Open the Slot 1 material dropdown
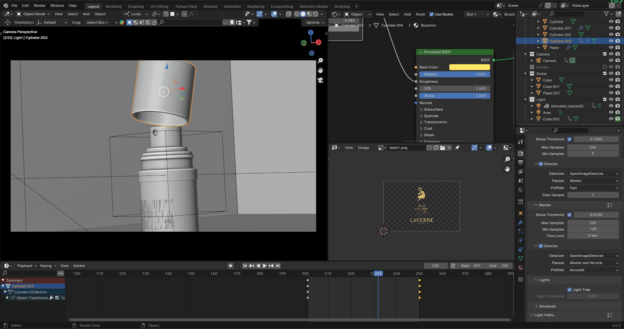The image size is (624, 329). [x=477, y=14]
